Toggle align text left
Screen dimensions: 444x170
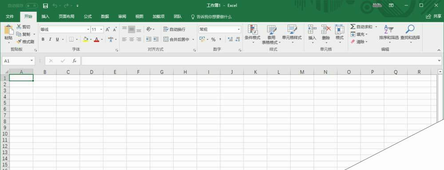pyautogui.click(x=124, y=40)
